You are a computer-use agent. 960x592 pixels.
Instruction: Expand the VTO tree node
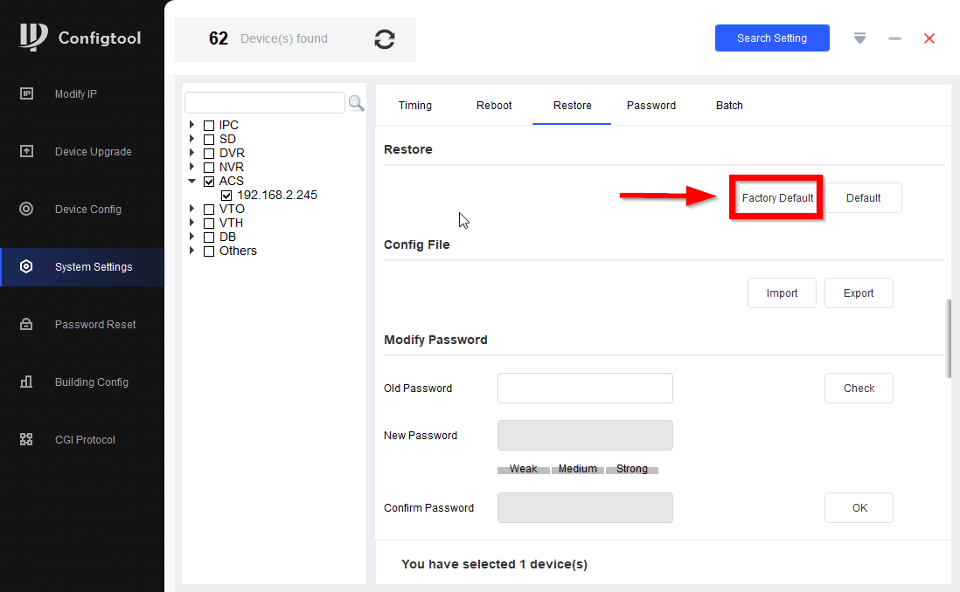192,210
